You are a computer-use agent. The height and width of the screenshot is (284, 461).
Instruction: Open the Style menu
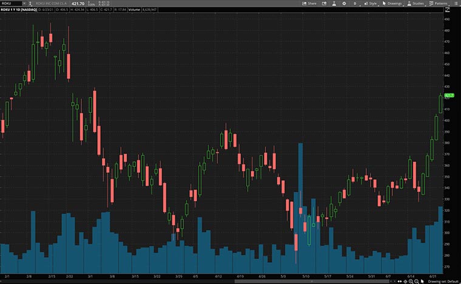[x=371, y=4]
